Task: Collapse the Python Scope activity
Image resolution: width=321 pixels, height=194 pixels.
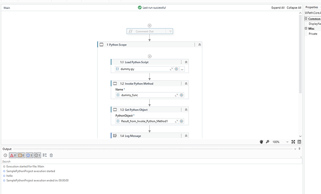Action: (x=200, y=45)
